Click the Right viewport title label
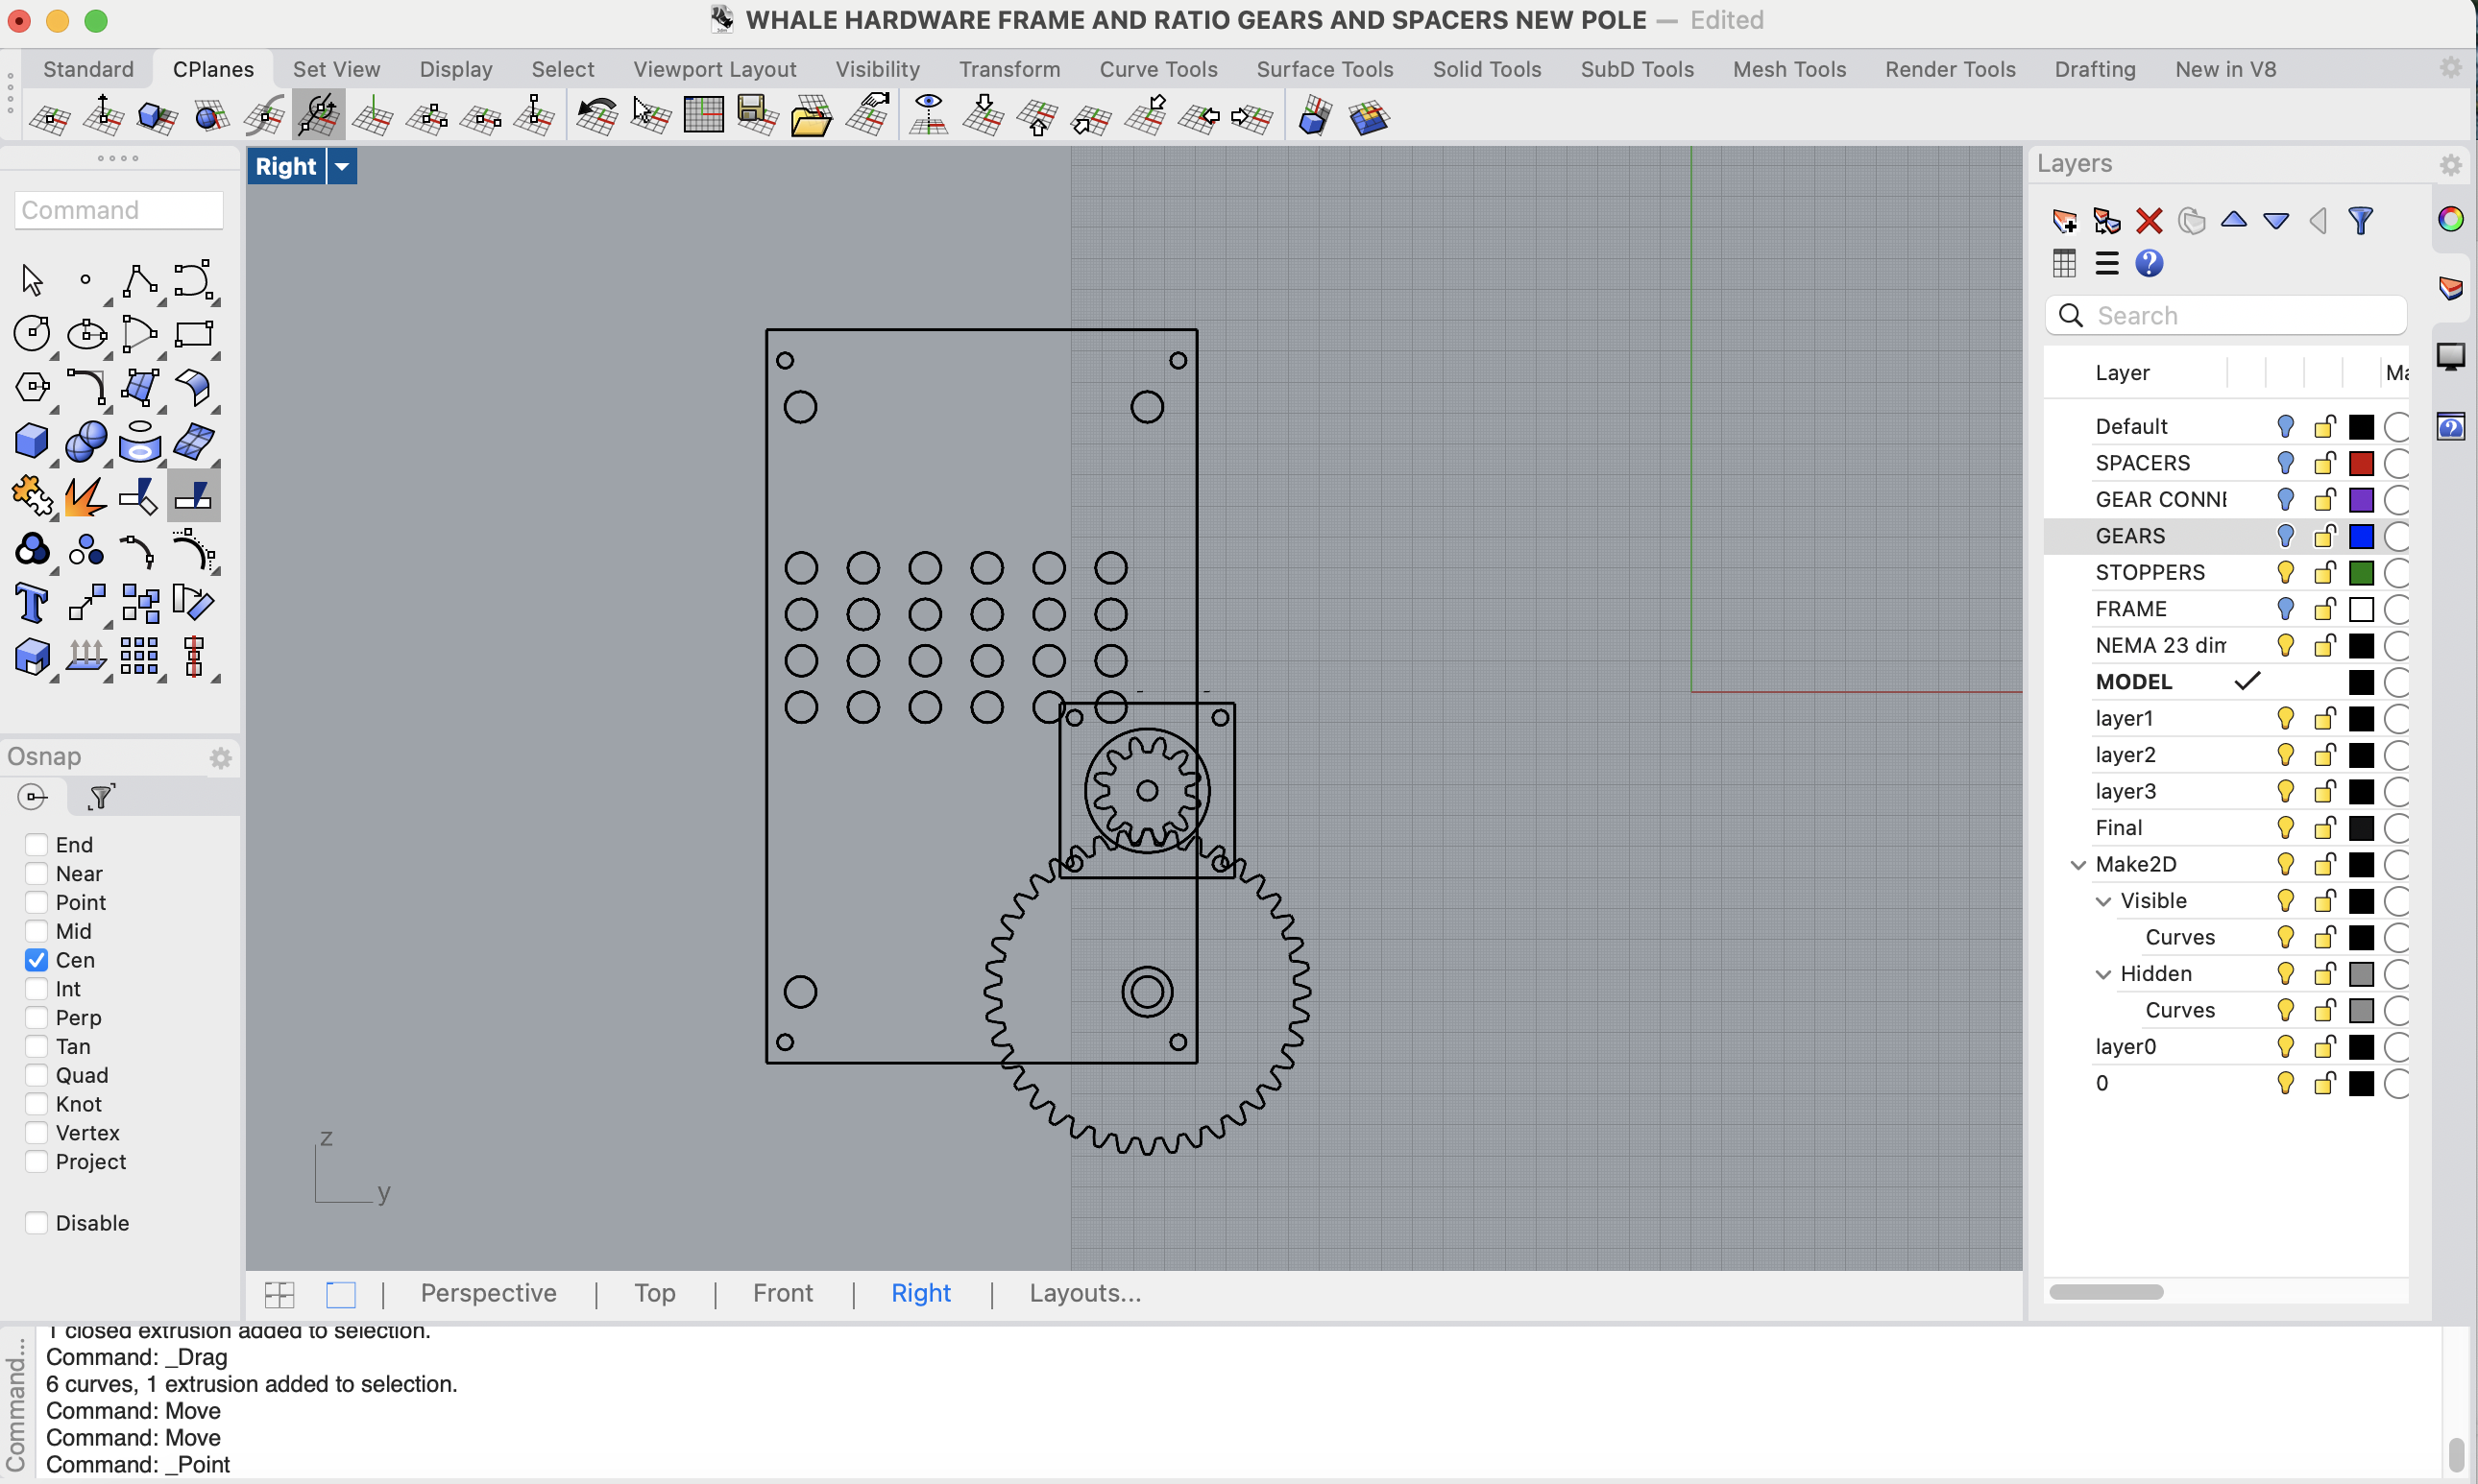Viewport: 2478px width, 1484px height. (x=286, y=166)
